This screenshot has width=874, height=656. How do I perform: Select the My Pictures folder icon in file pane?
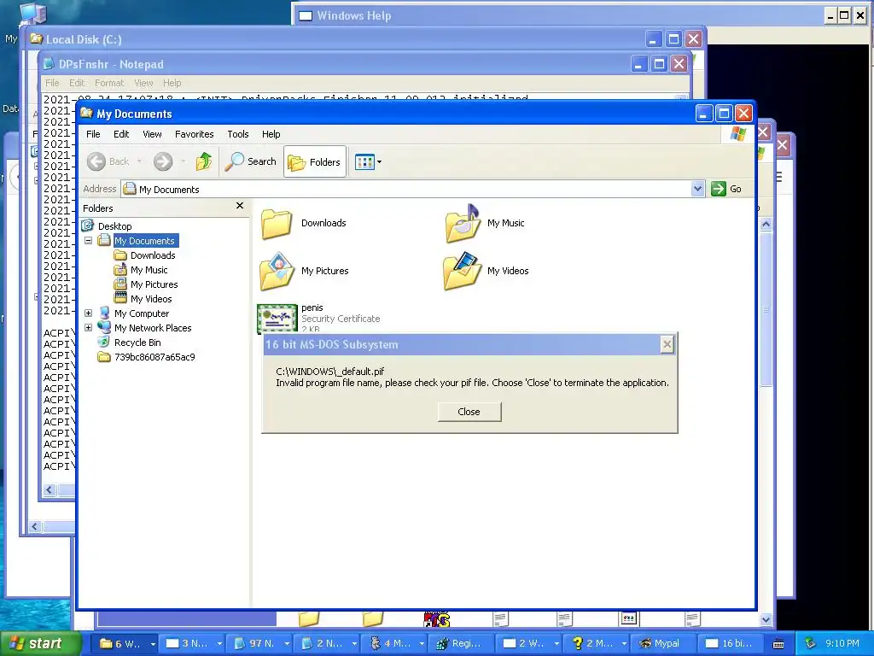pos(277,272)
